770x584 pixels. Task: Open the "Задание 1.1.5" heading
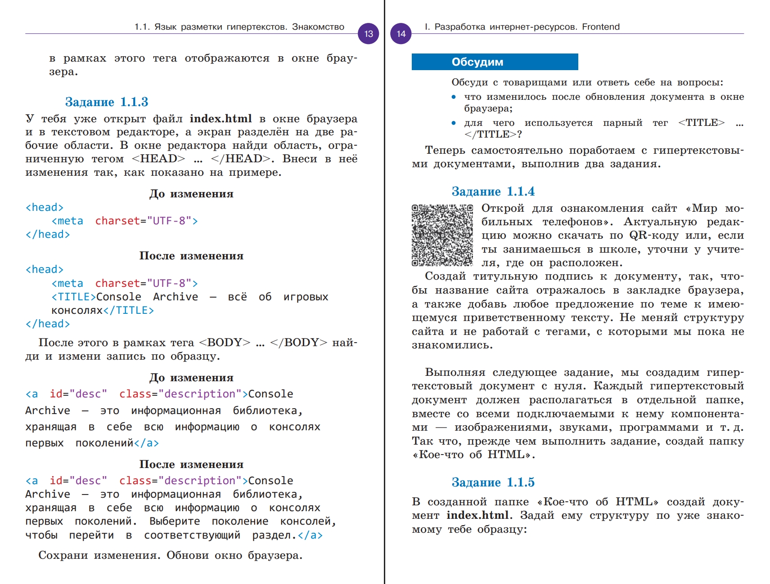tap(493, 482)
